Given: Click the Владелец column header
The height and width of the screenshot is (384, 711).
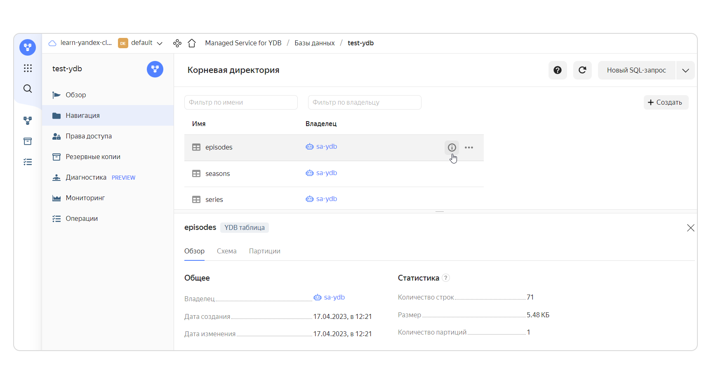Looking at the screenshot, I should point(321,124).
